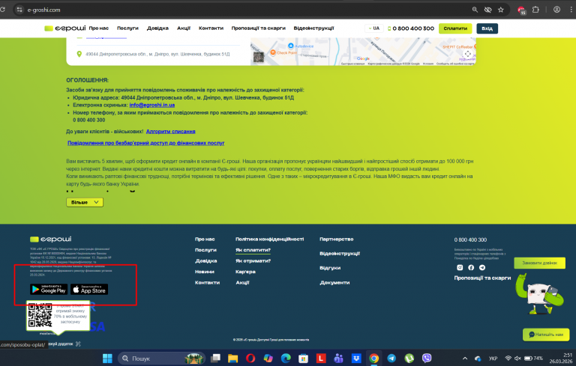Open the red extension icon with badge

coord(521,10)
